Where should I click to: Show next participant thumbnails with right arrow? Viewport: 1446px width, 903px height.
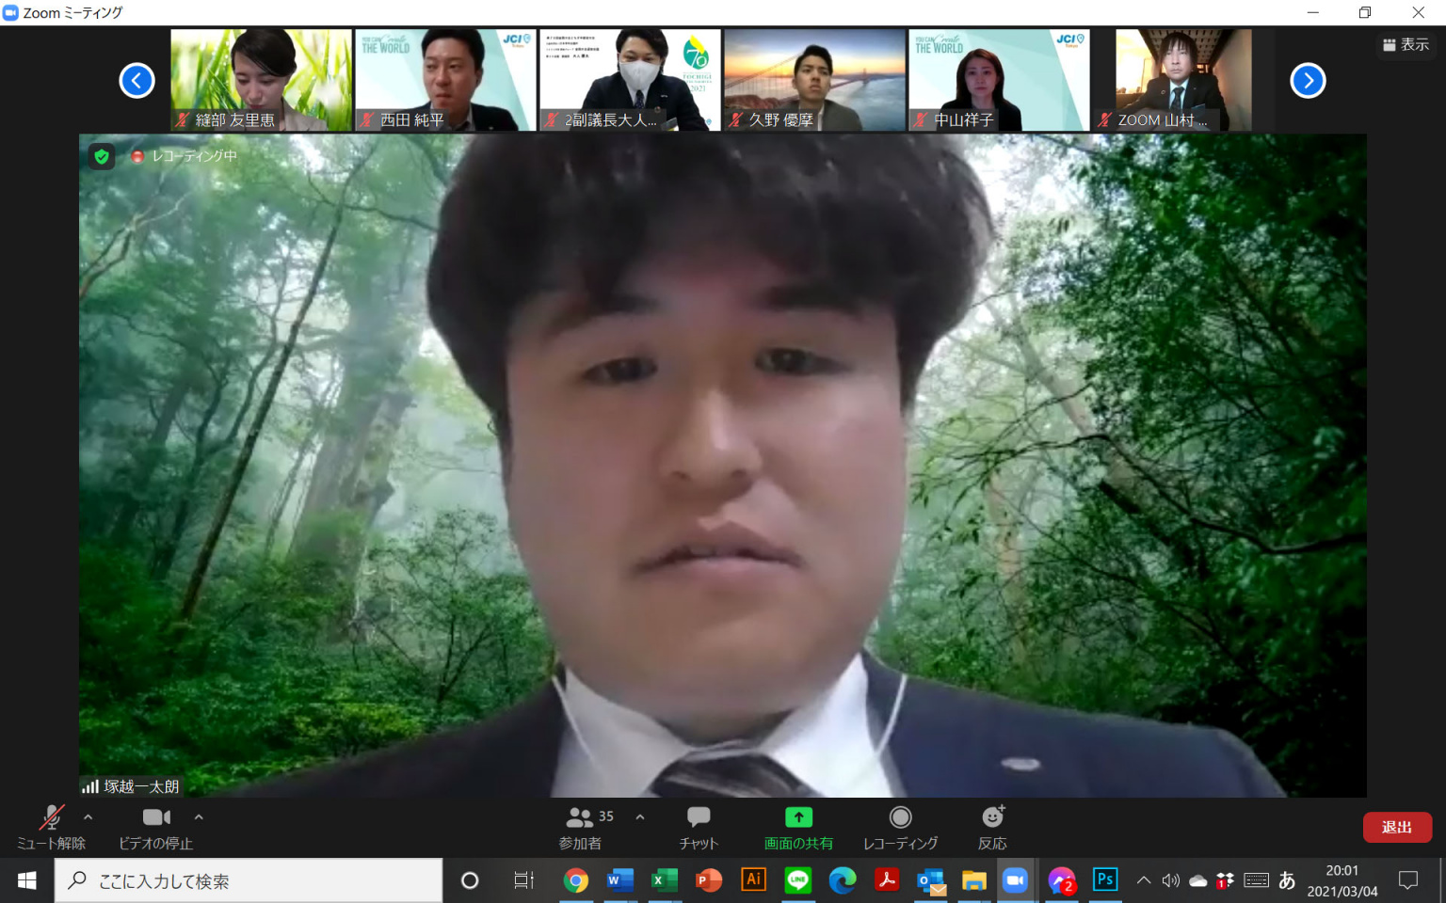click(1307, 81)
